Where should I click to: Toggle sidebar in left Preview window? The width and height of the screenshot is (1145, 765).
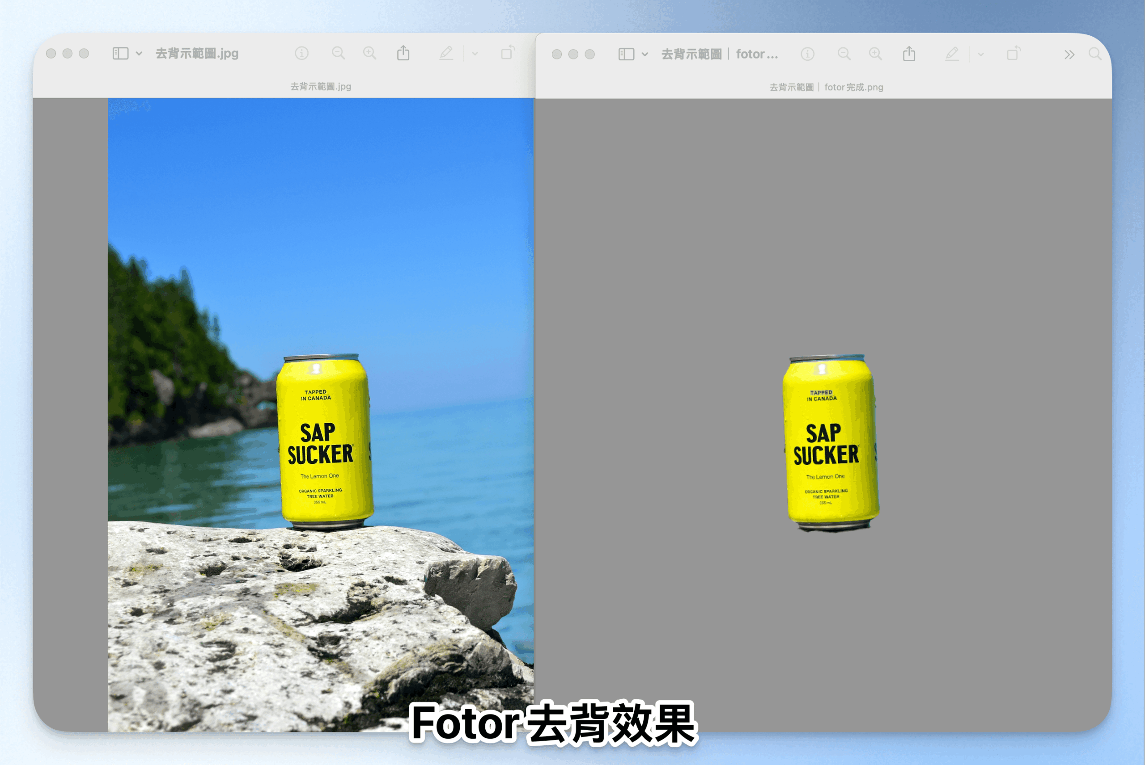click(x=120, y=53)
